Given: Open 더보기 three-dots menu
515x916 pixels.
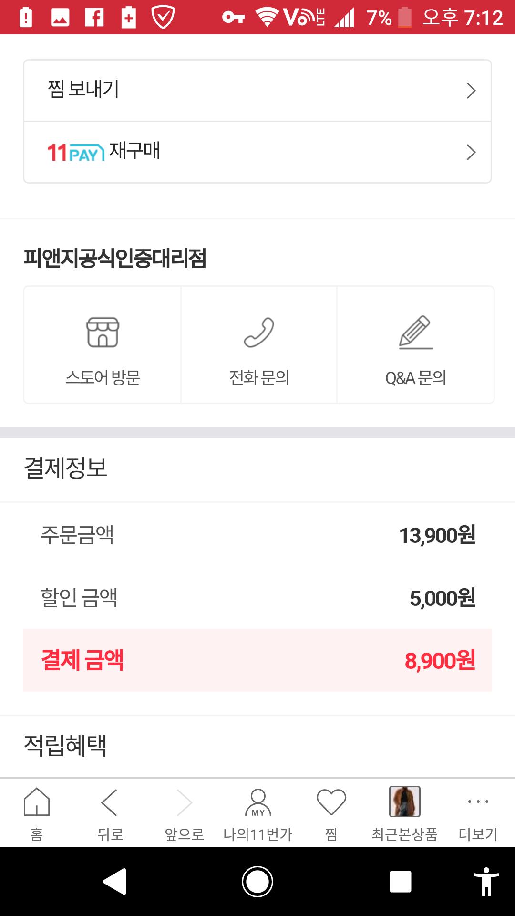Looking at the screenshot, I should [x=478, y=802].
